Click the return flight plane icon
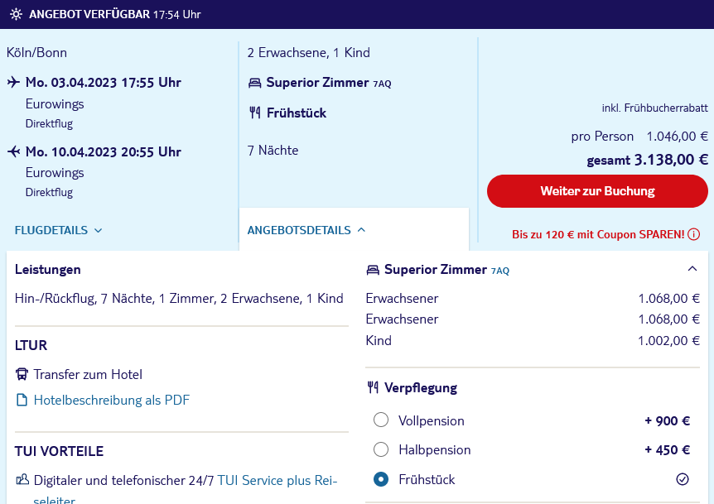Image resolution: width=714 pixels, height=504 pixels. (x=13, y=151)
